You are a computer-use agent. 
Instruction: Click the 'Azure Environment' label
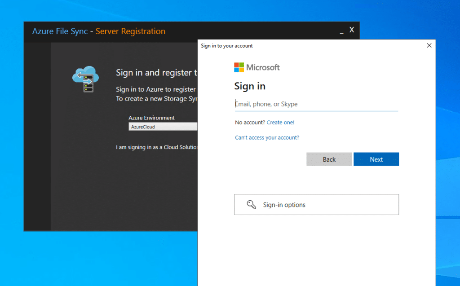point(151,118)
